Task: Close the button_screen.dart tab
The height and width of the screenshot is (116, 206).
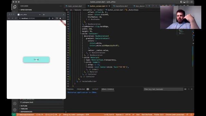Action: 109,6
